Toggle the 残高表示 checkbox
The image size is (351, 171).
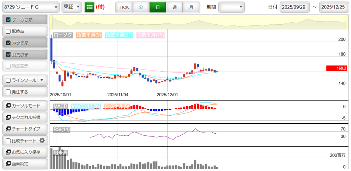(9, 54)
